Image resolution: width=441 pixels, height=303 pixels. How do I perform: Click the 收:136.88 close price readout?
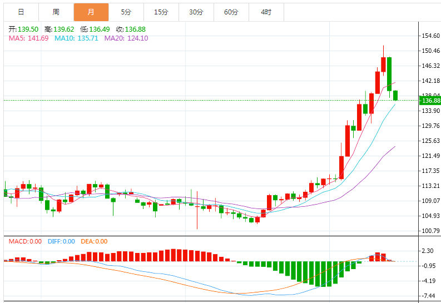[130, 29]
